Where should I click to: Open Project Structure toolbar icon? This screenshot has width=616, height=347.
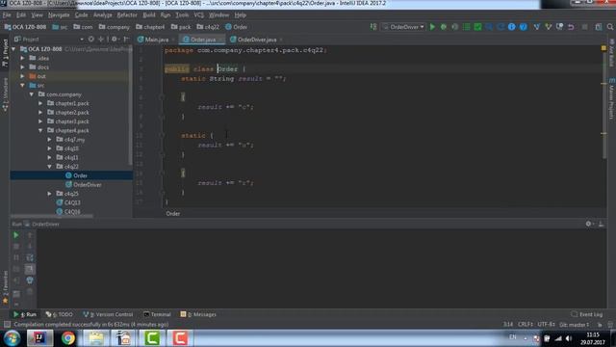click(x=598, y=27)
